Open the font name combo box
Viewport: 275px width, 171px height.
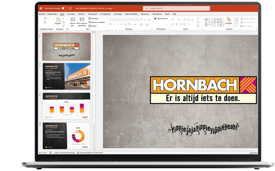[x=121, y=20]
